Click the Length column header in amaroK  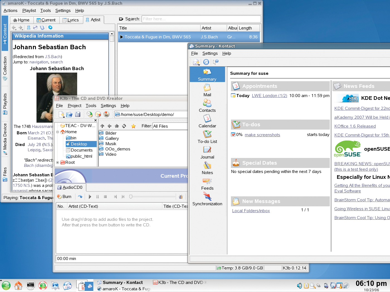point(249,28)
